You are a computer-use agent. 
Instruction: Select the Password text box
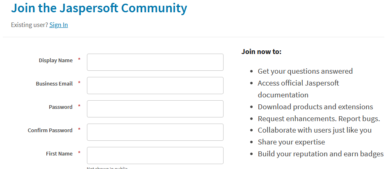pos(155,109)
